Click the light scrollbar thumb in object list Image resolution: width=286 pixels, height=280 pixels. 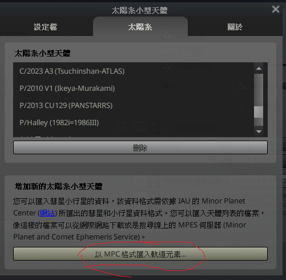pyautogui.click(x=259, y=112)
